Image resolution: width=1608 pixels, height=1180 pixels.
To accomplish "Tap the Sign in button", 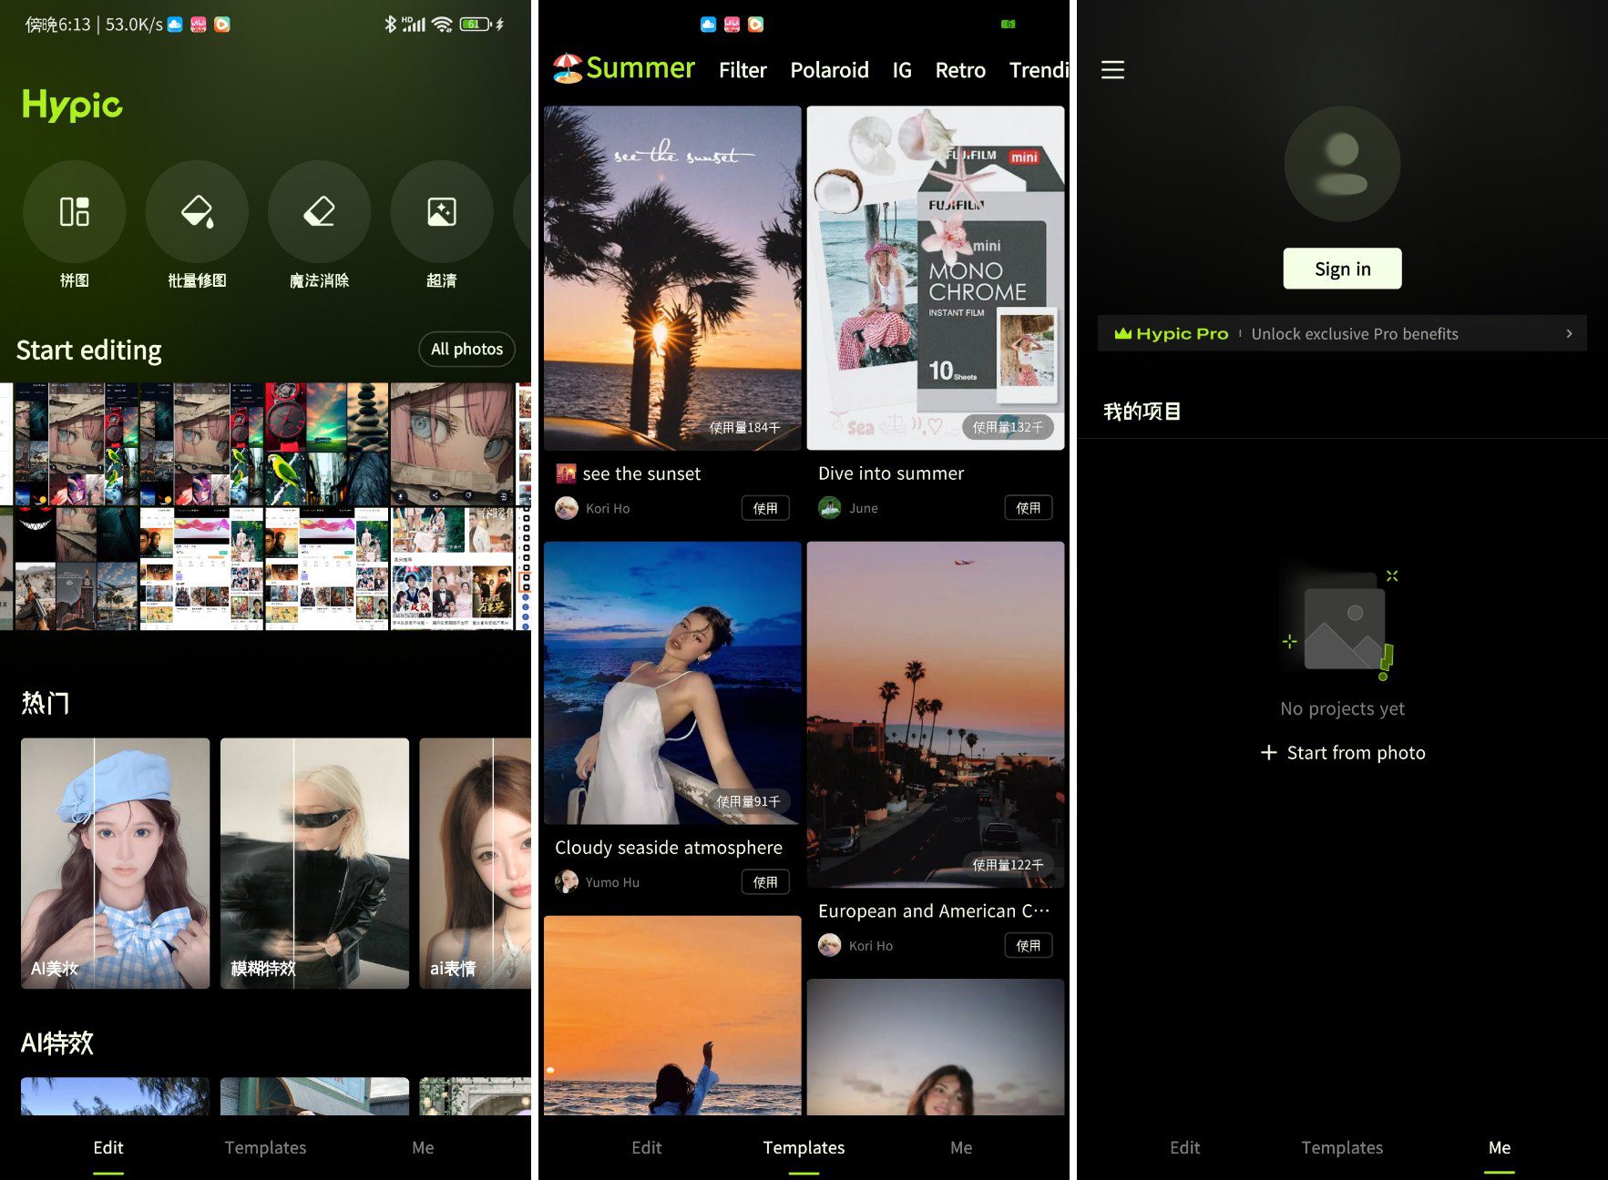I will [1341, 268].
